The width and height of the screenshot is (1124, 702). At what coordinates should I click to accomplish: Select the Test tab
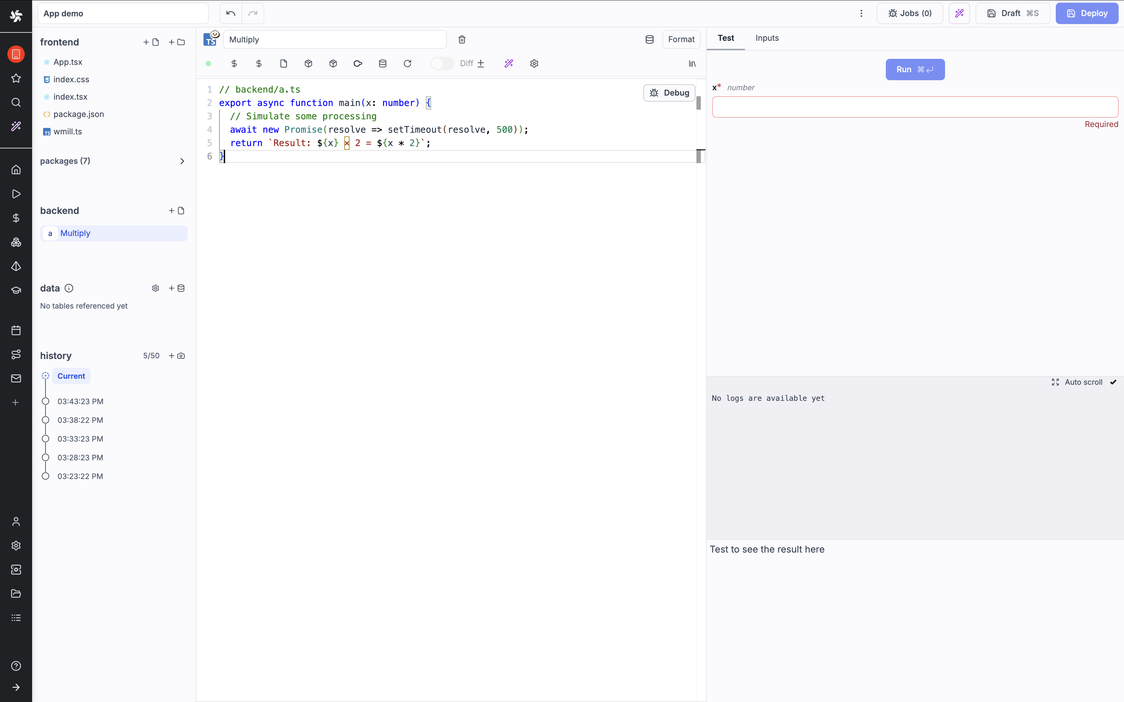tap(726, 38)
